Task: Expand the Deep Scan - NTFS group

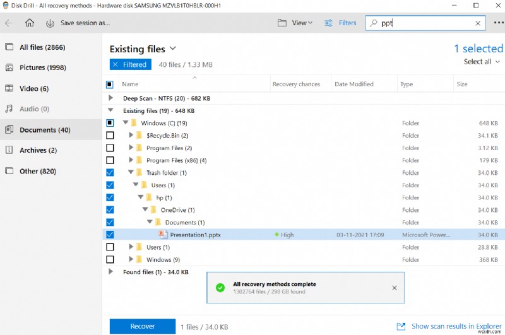Action: (110, 98)
